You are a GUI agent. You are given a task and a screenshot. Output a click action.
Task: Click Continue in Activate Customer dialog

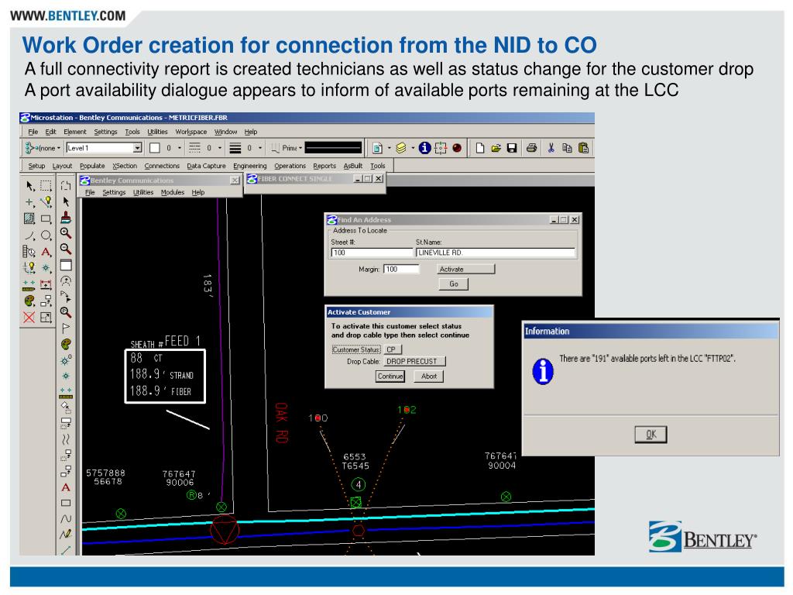(x=390, y=376)
